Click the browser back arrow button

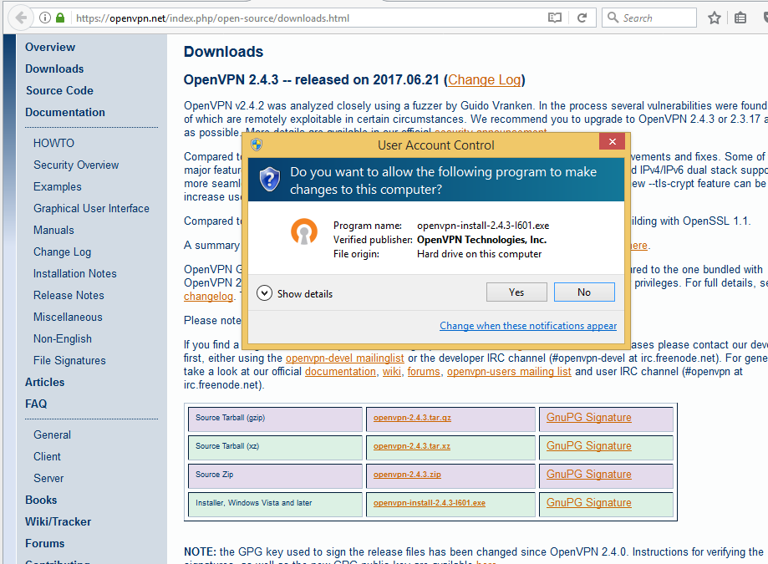(21, 18)
